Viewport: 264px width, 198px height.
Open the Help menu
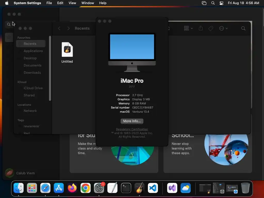tap(103, 3)
